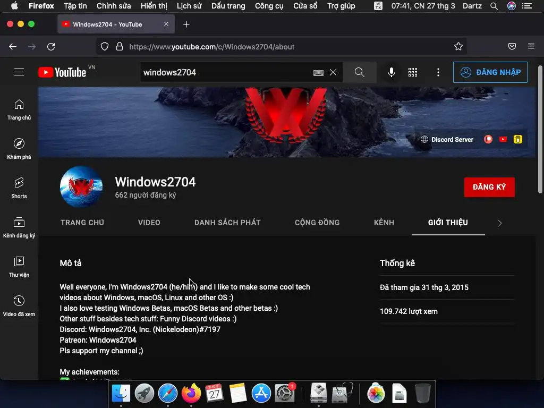Open the Apple menu
Viewport: 544px width, 408px height.
(x=14, y=6)
